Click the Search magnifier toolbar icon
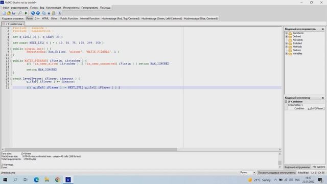 (x=20, y=13)
